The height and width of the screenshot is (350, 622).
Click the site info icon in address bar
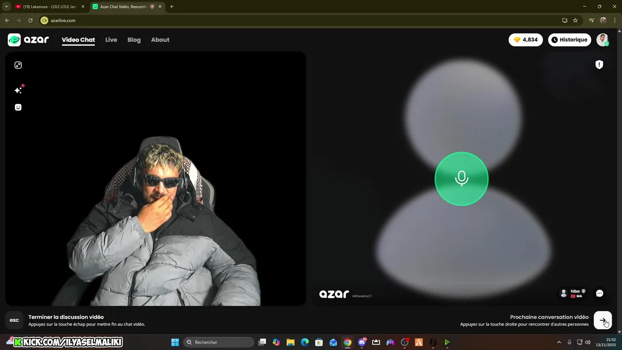tap(45, 20)
